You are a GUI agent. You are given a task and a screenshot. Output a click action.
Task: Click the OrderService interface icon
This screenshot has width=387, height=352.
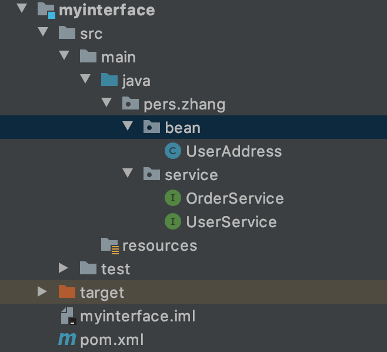pos(173,198)
